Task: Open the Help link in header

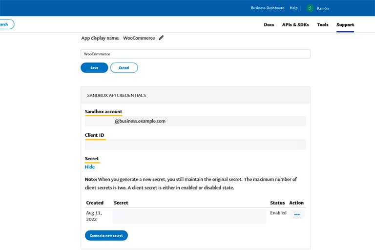Action: 293,8
